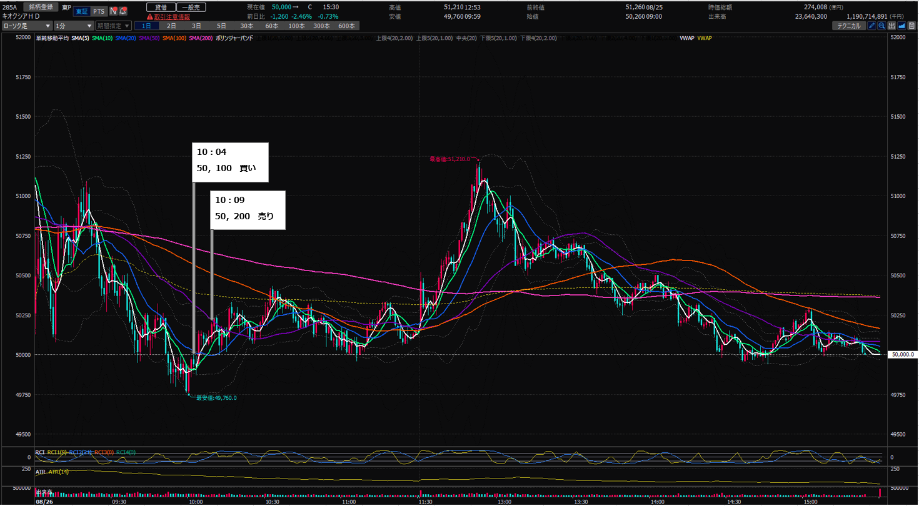Click the save floppy disk icon
The width and height of the screenshot is (919, 506).
tap(911, 26)
